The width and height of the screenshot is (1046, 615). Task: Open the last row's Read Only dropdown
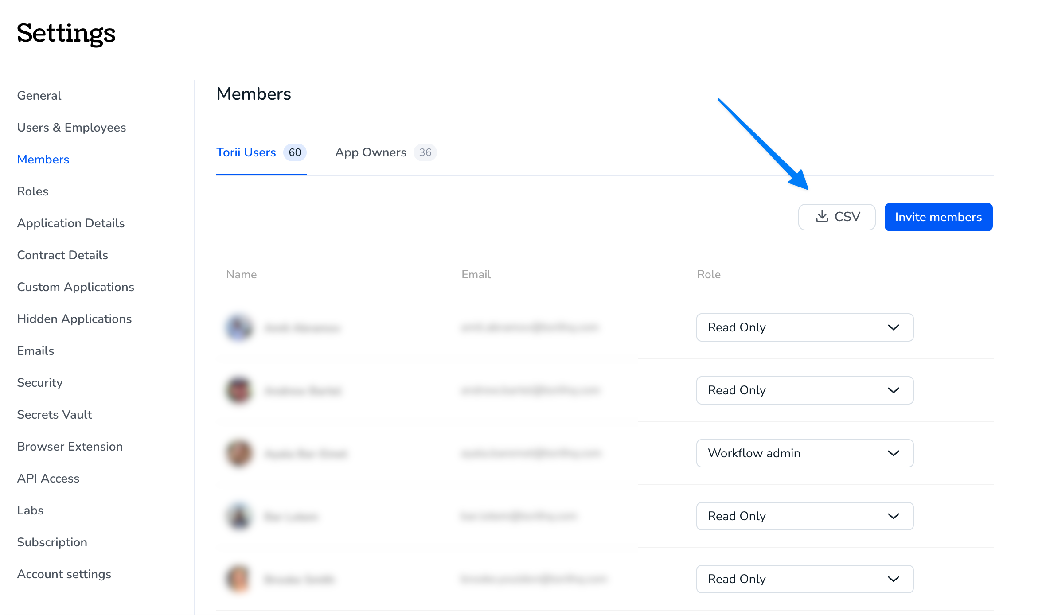(804, 579)
